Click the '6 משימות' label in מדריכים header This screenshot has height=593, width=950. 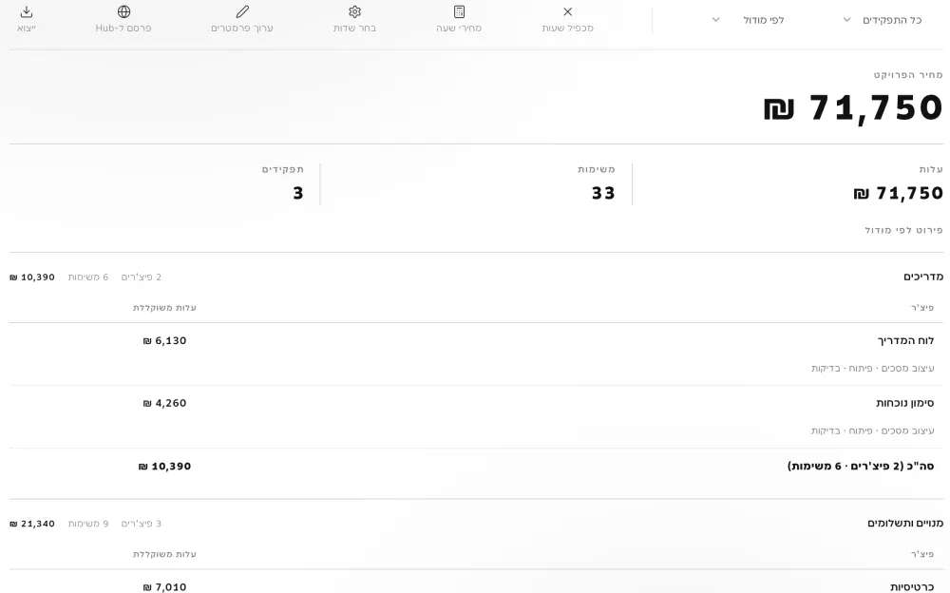coord(88,277)
